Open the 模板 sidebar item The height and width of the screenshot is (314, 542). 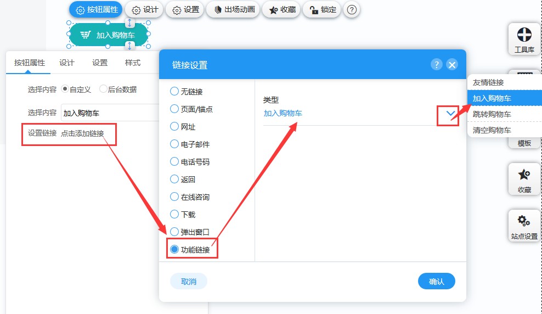point(524,143)
